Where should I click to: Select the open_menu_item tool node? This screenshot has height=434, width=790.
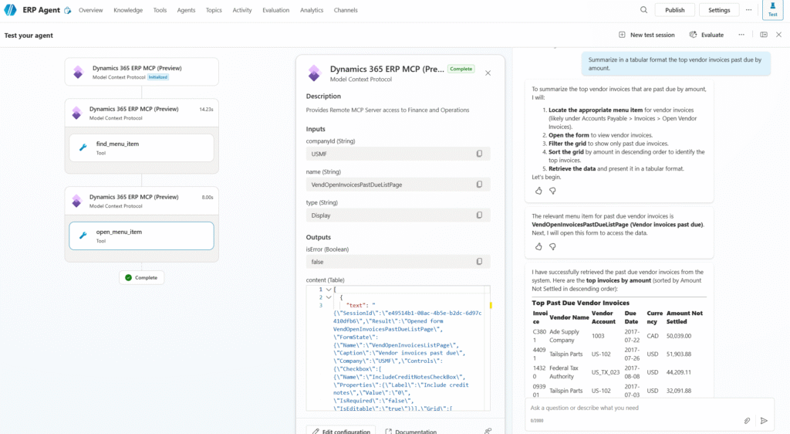(141, 236)
